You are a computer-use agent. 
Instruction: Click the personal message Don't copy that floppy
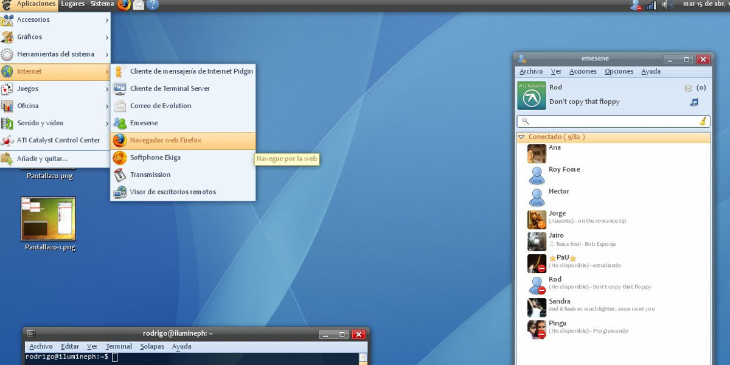584,102
